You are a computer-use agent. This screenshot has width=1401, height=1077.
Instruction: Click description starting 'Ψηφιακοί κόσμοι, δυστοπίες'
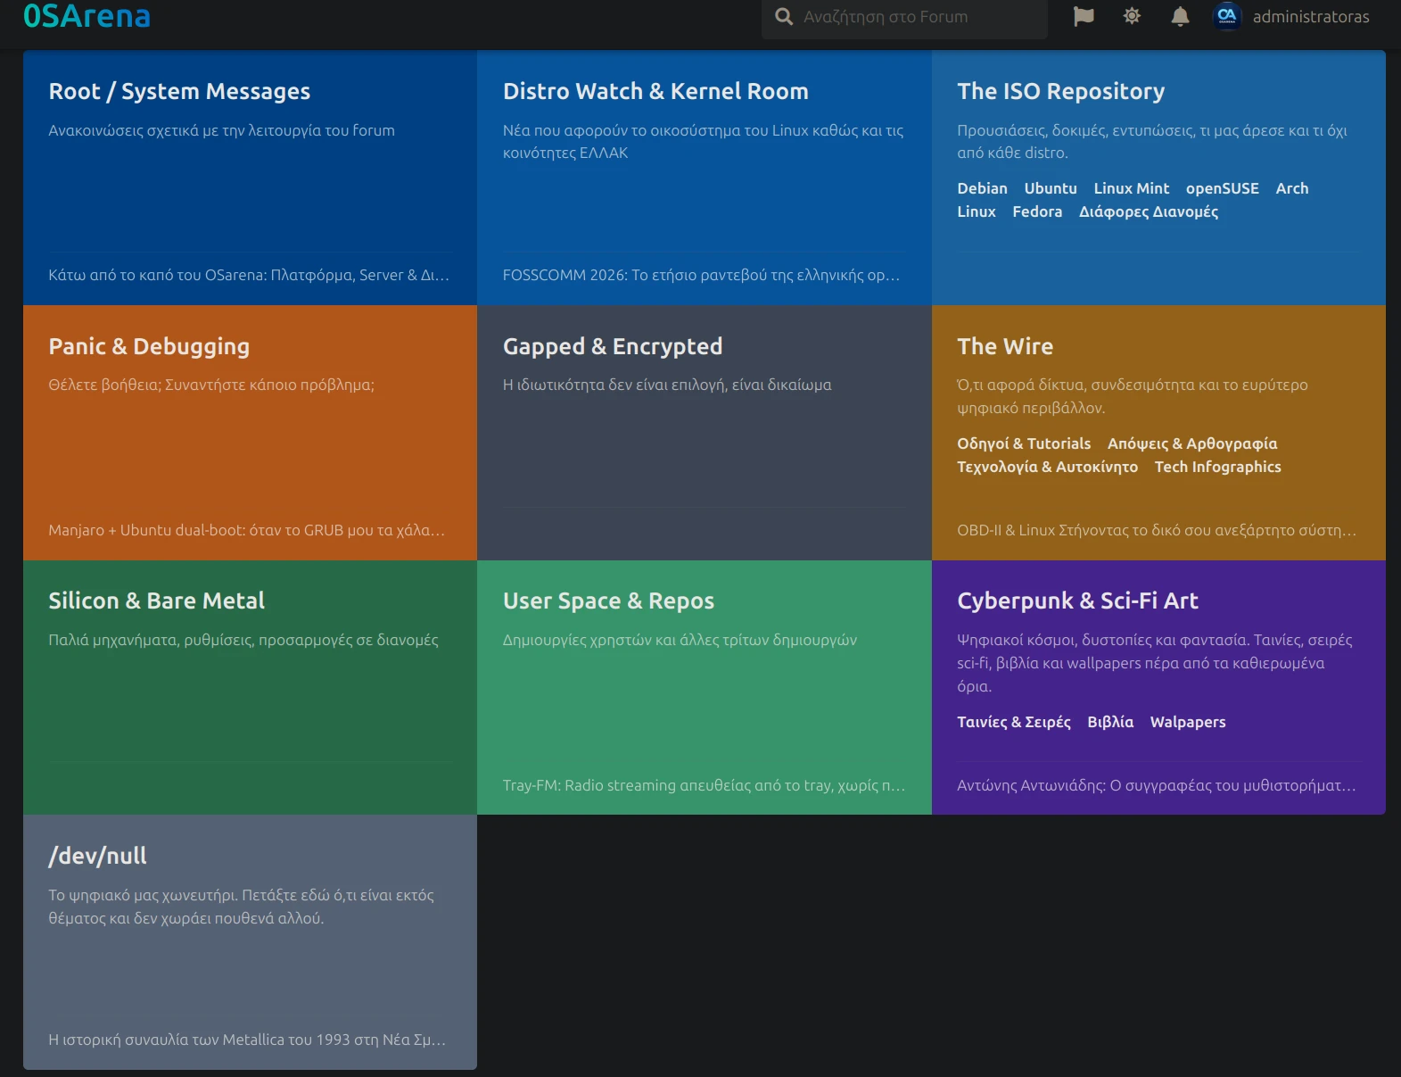tap(1155, 663)
